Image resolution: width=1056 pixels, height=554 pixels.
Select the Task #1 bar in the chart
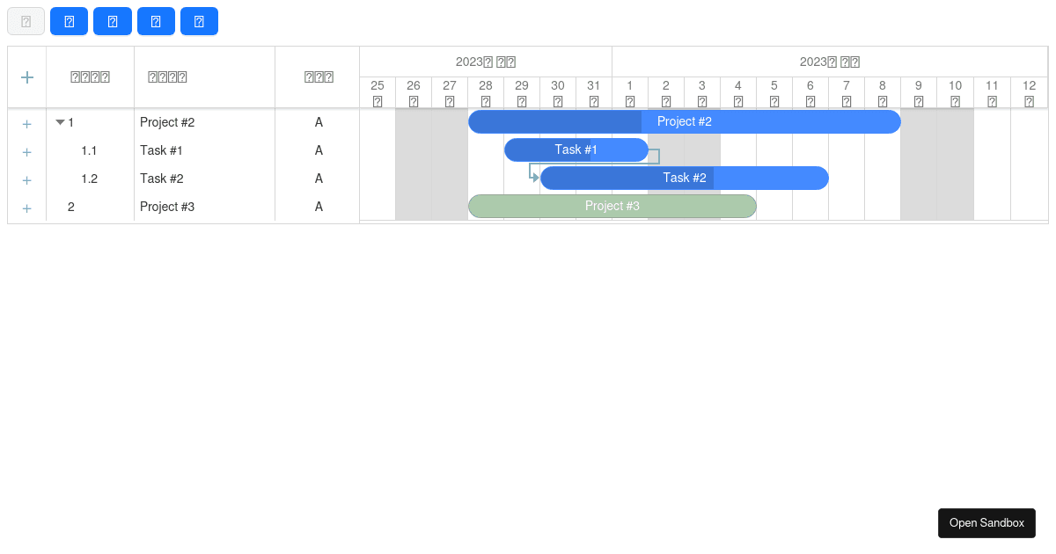[576, 149]
